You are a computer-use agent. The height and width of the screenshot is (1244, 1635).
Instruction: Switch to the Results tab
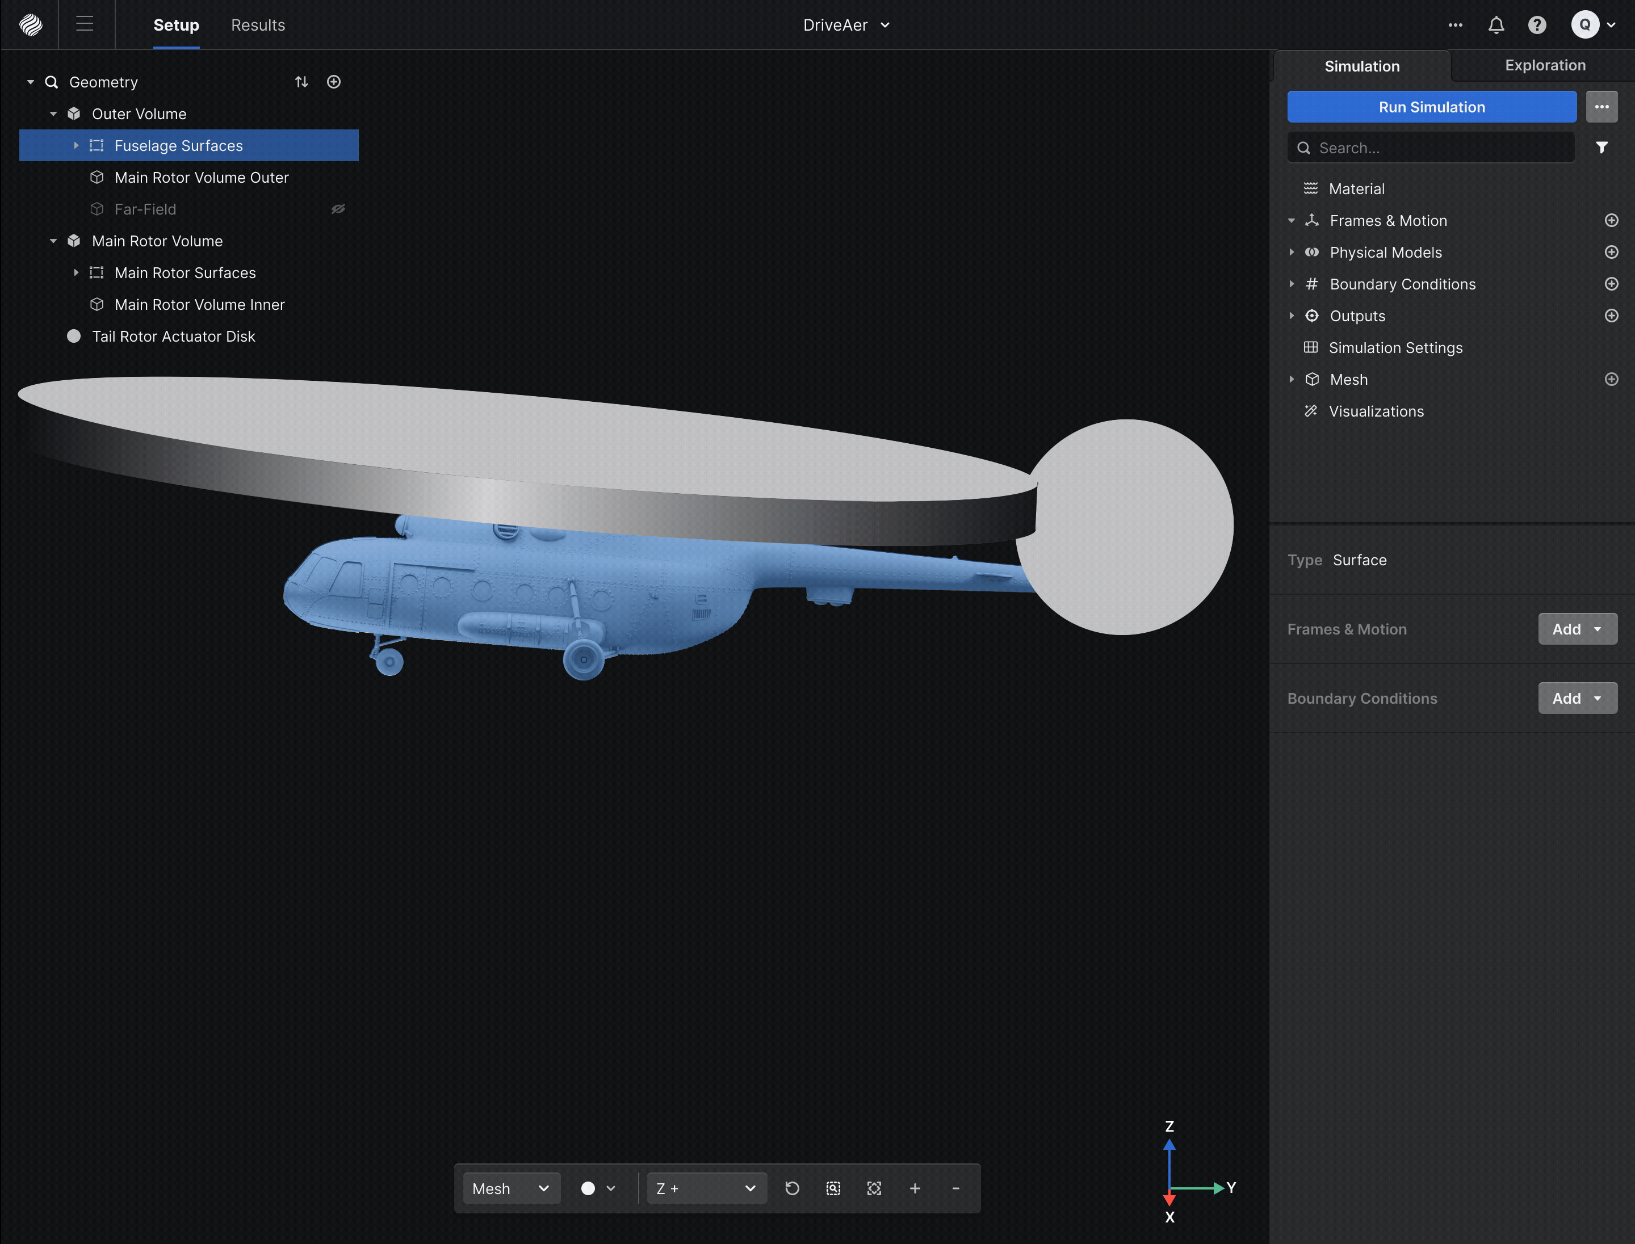258,25
